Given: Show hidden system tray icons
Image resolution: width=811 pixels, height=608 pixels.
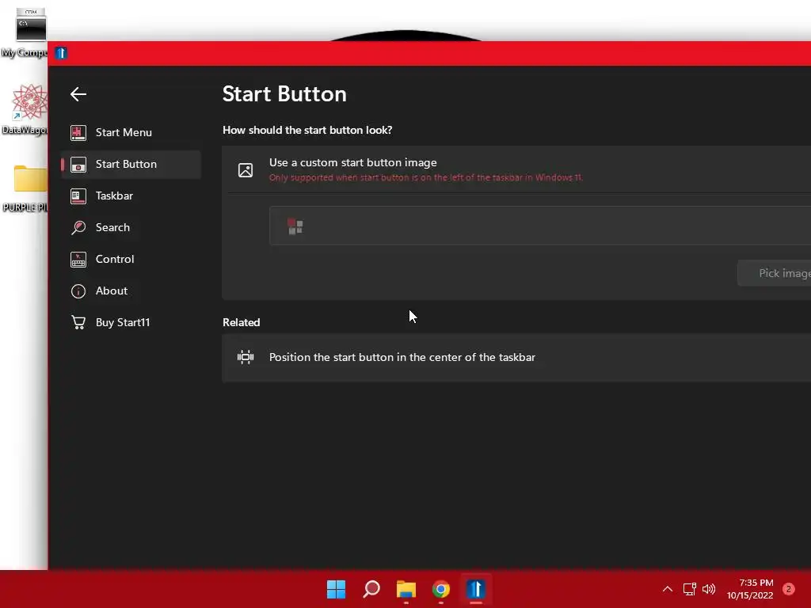Looking at the screenshot, I should (668, 589).
